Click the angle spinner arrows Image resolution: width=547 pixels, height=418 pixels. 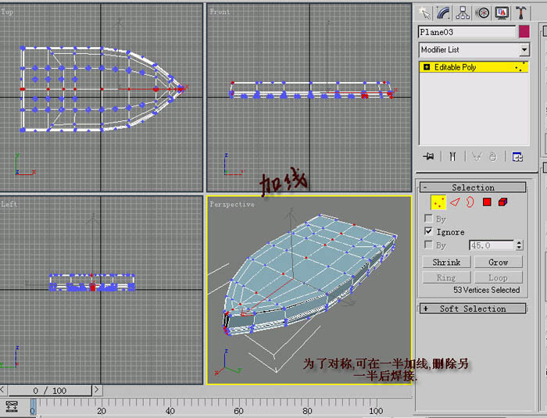point(519,245)
